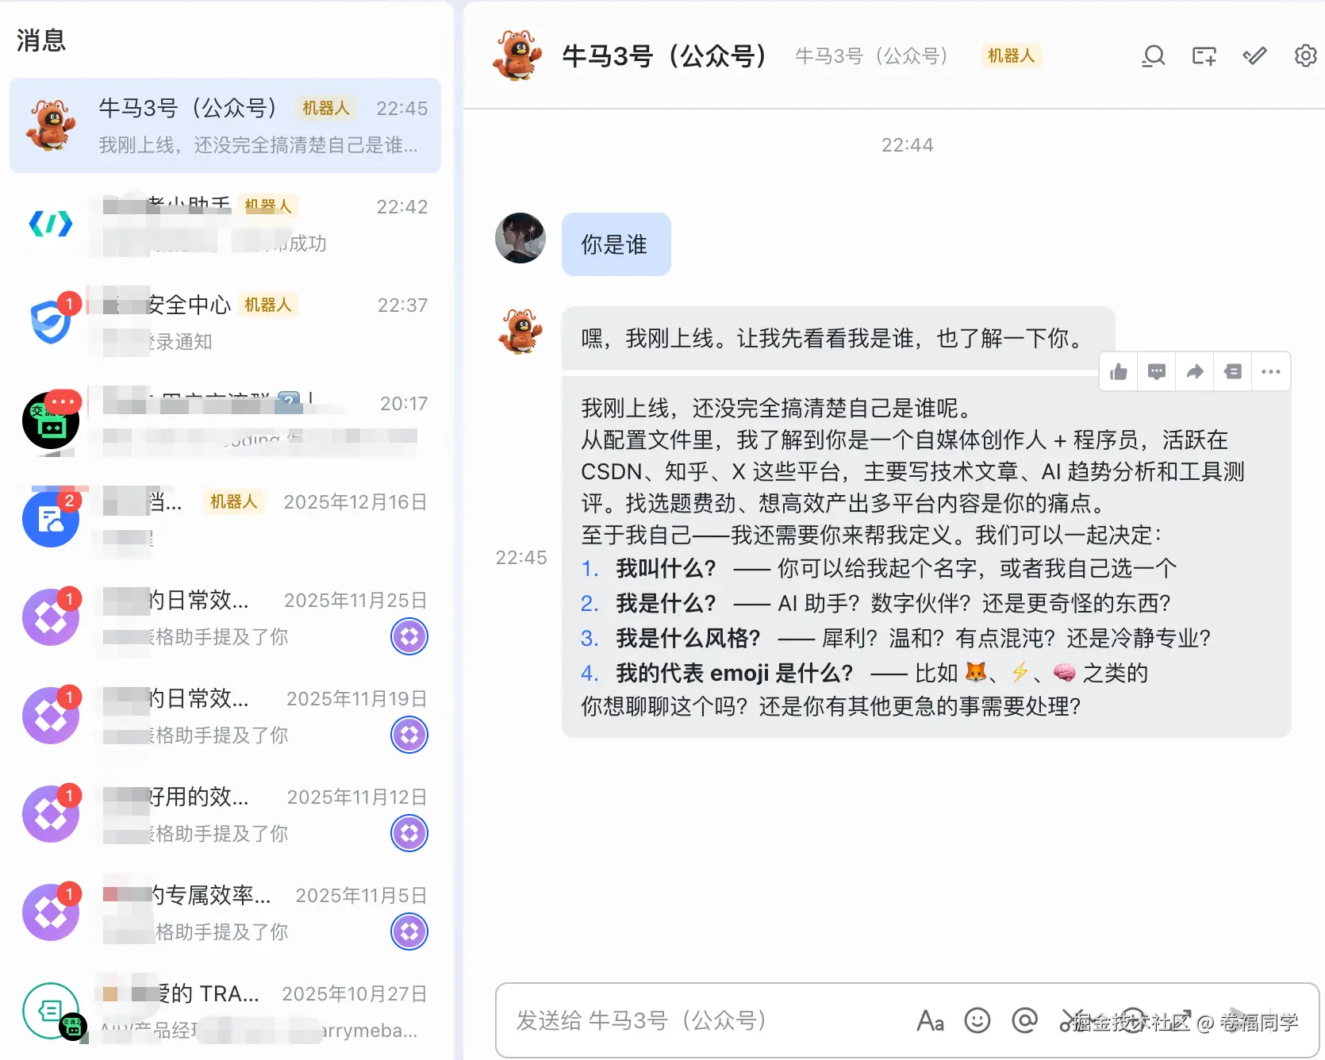The width and height of the screenshot is (1325, 1060).
Task: Reply to message via speech bubble icon
Action: click(x=1157, y=371)
